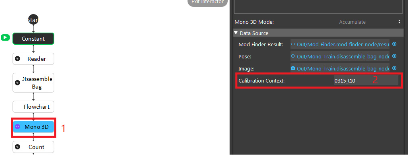
Task: Click the Exit Interactor button
Action: (x=207, y=2)
